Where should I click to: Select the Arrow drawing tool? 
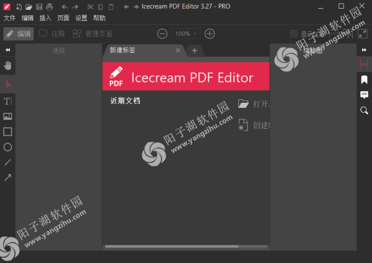[8, 178]
